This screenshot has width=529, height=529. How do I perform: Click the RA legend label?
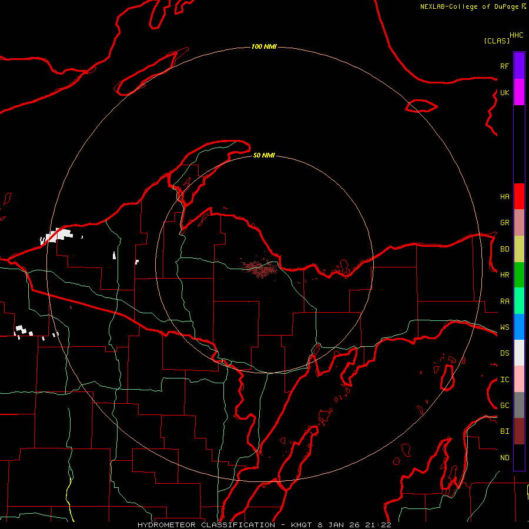coord(504,302)
